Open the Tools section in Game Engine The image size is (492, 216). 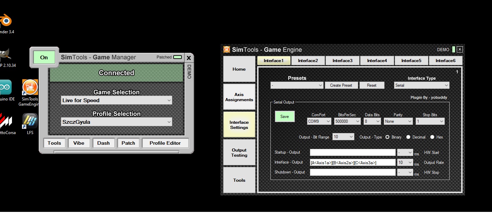point(239,180)
